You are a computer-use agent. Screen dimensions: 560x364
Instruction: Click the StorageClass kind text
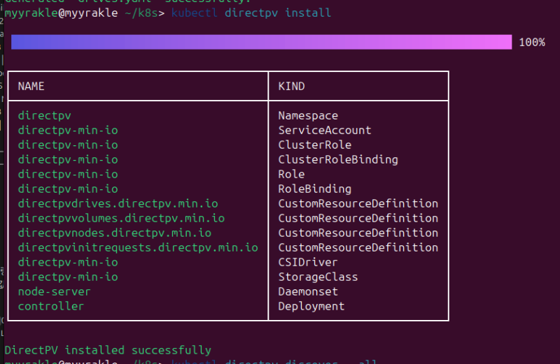point(318,277)
